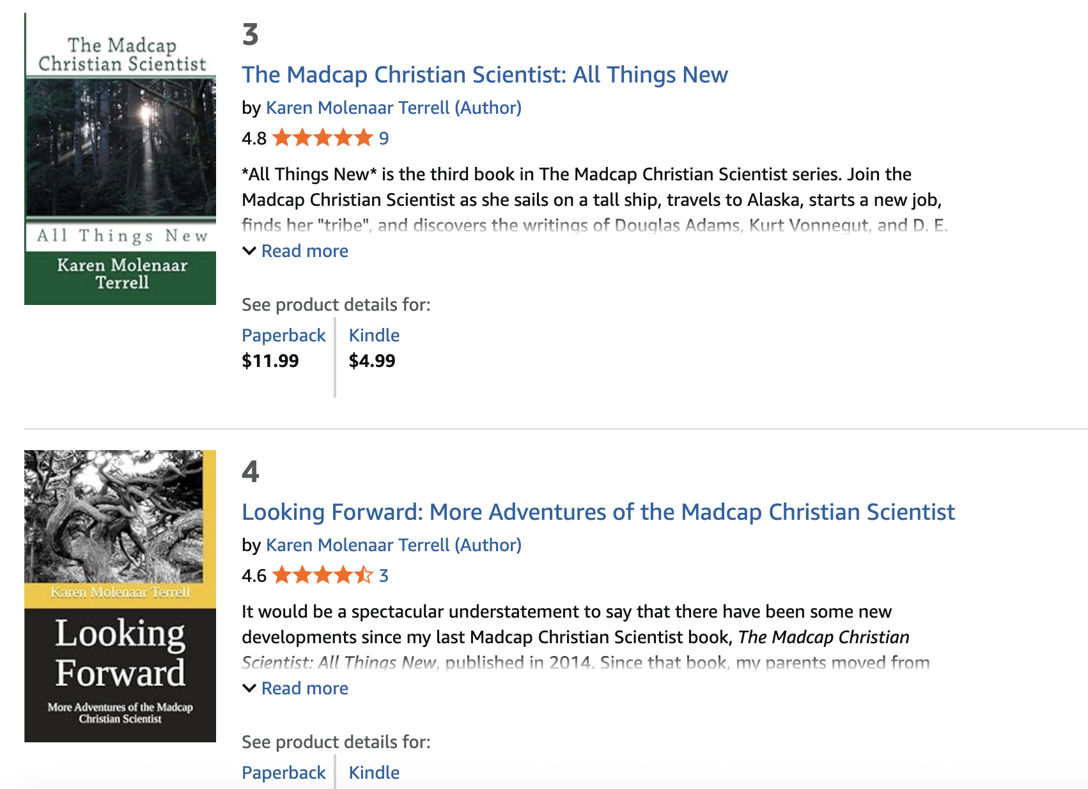The height and width of the screenshot is (789, 1088).
Task: Open "The Madcap Christian Scientist: All Things New" title
Action: coord(485,75)
